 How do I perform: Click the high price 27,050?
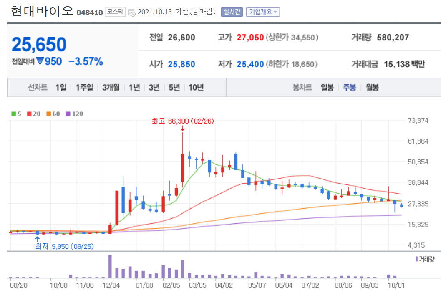(250, 38)
